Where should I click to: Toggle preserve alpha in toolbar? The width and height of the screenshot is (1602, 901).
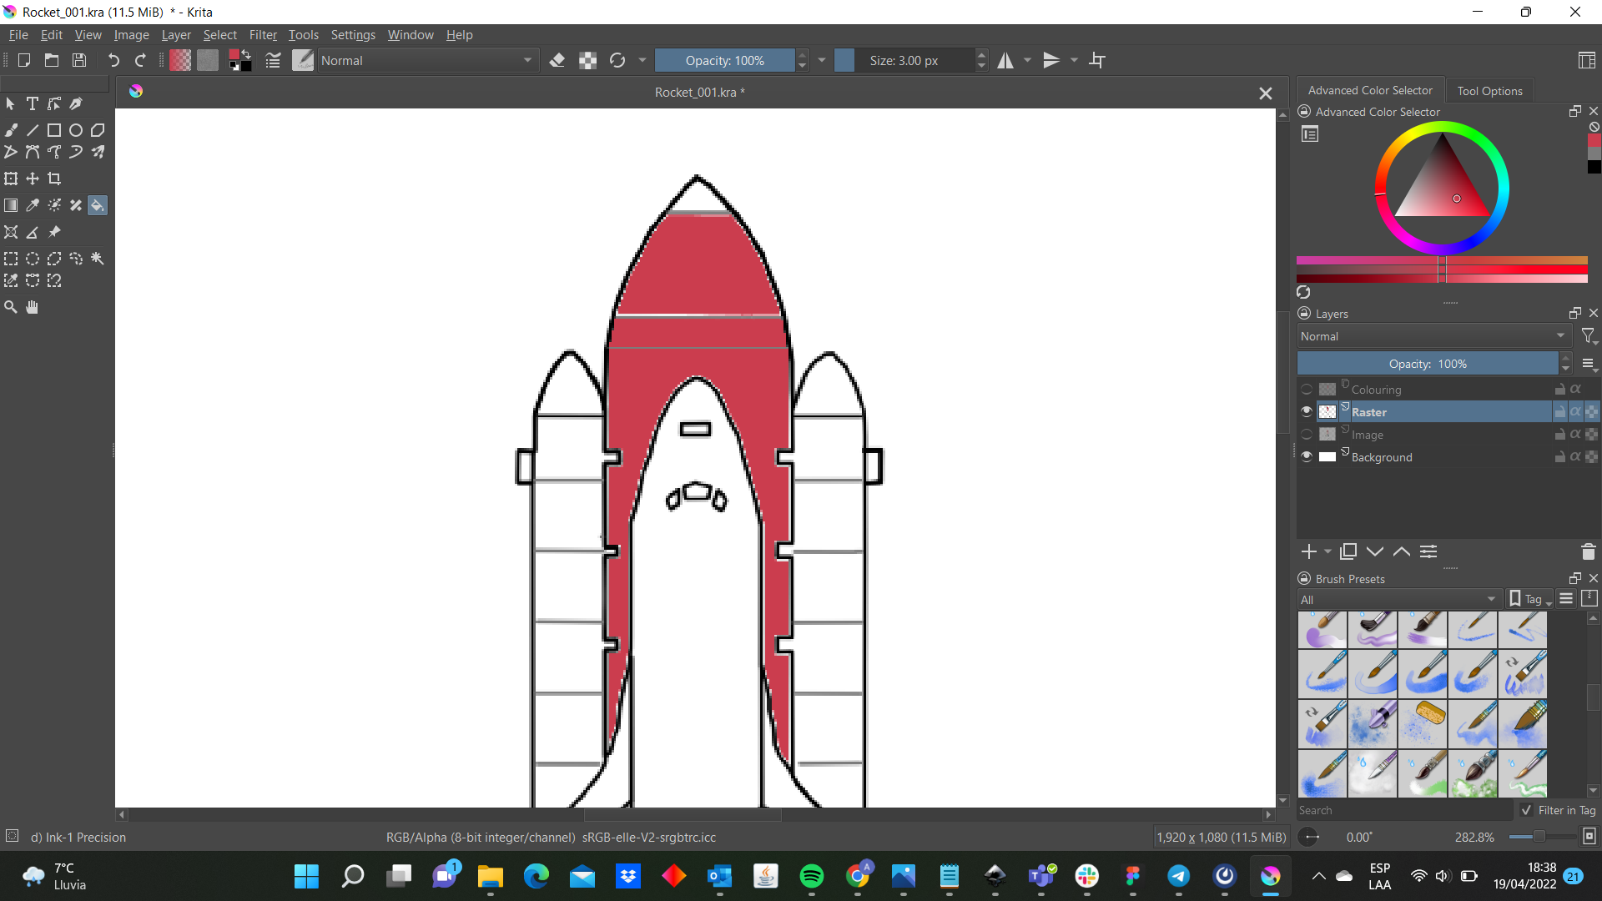pyautogui.click(x=588, y=60)
